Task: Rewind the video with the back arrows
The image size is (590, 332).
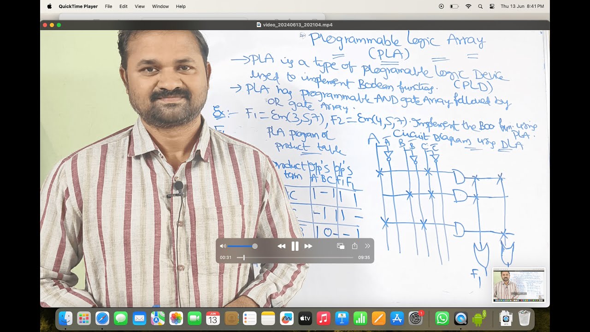Action: tap(281, 246)
